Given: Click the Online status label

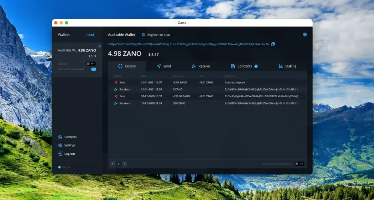Looking at the screenshot, I should [66, 167].
